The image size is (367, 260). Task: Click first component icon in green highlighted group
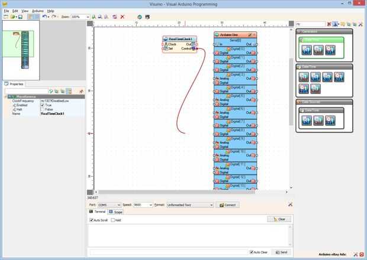(x=307, y=50)
